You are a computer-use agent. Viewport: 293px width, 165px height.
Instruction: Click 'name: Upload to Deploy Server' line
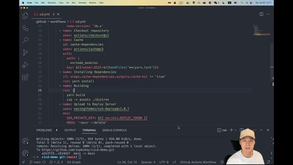(x=90, y=104)
